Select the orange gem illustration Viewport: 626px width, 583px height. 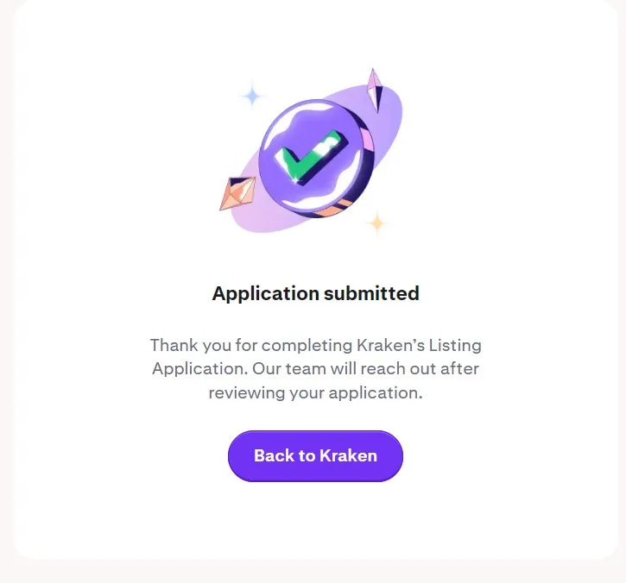[238, 193]
